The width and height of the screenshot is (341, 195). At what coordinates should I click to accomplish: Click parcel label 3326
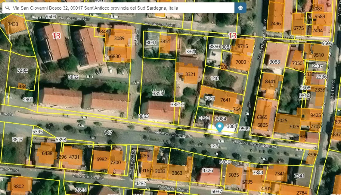[x=208, y=170]
